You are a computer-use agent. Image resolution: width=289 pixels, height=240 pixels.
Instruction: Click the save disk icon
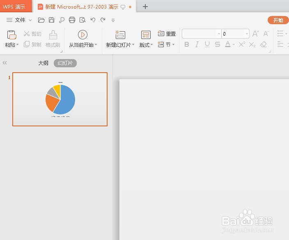(51, 20)
